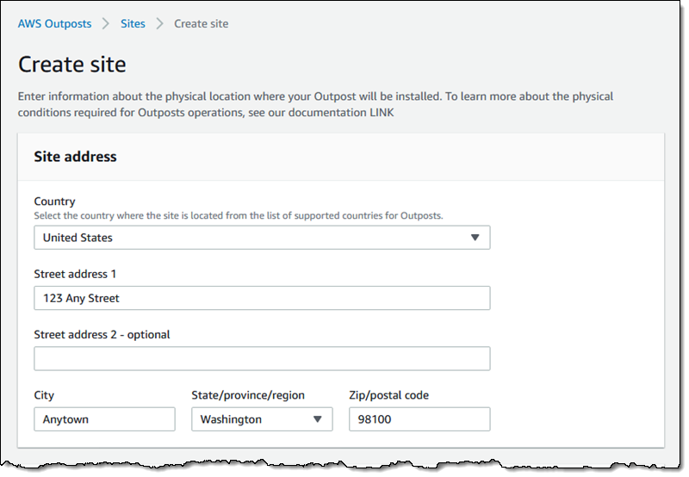Click the chevron after AWS Outposts breadcrumb
The width and height of the screenshot is (689, 477).
click(106, 24)
